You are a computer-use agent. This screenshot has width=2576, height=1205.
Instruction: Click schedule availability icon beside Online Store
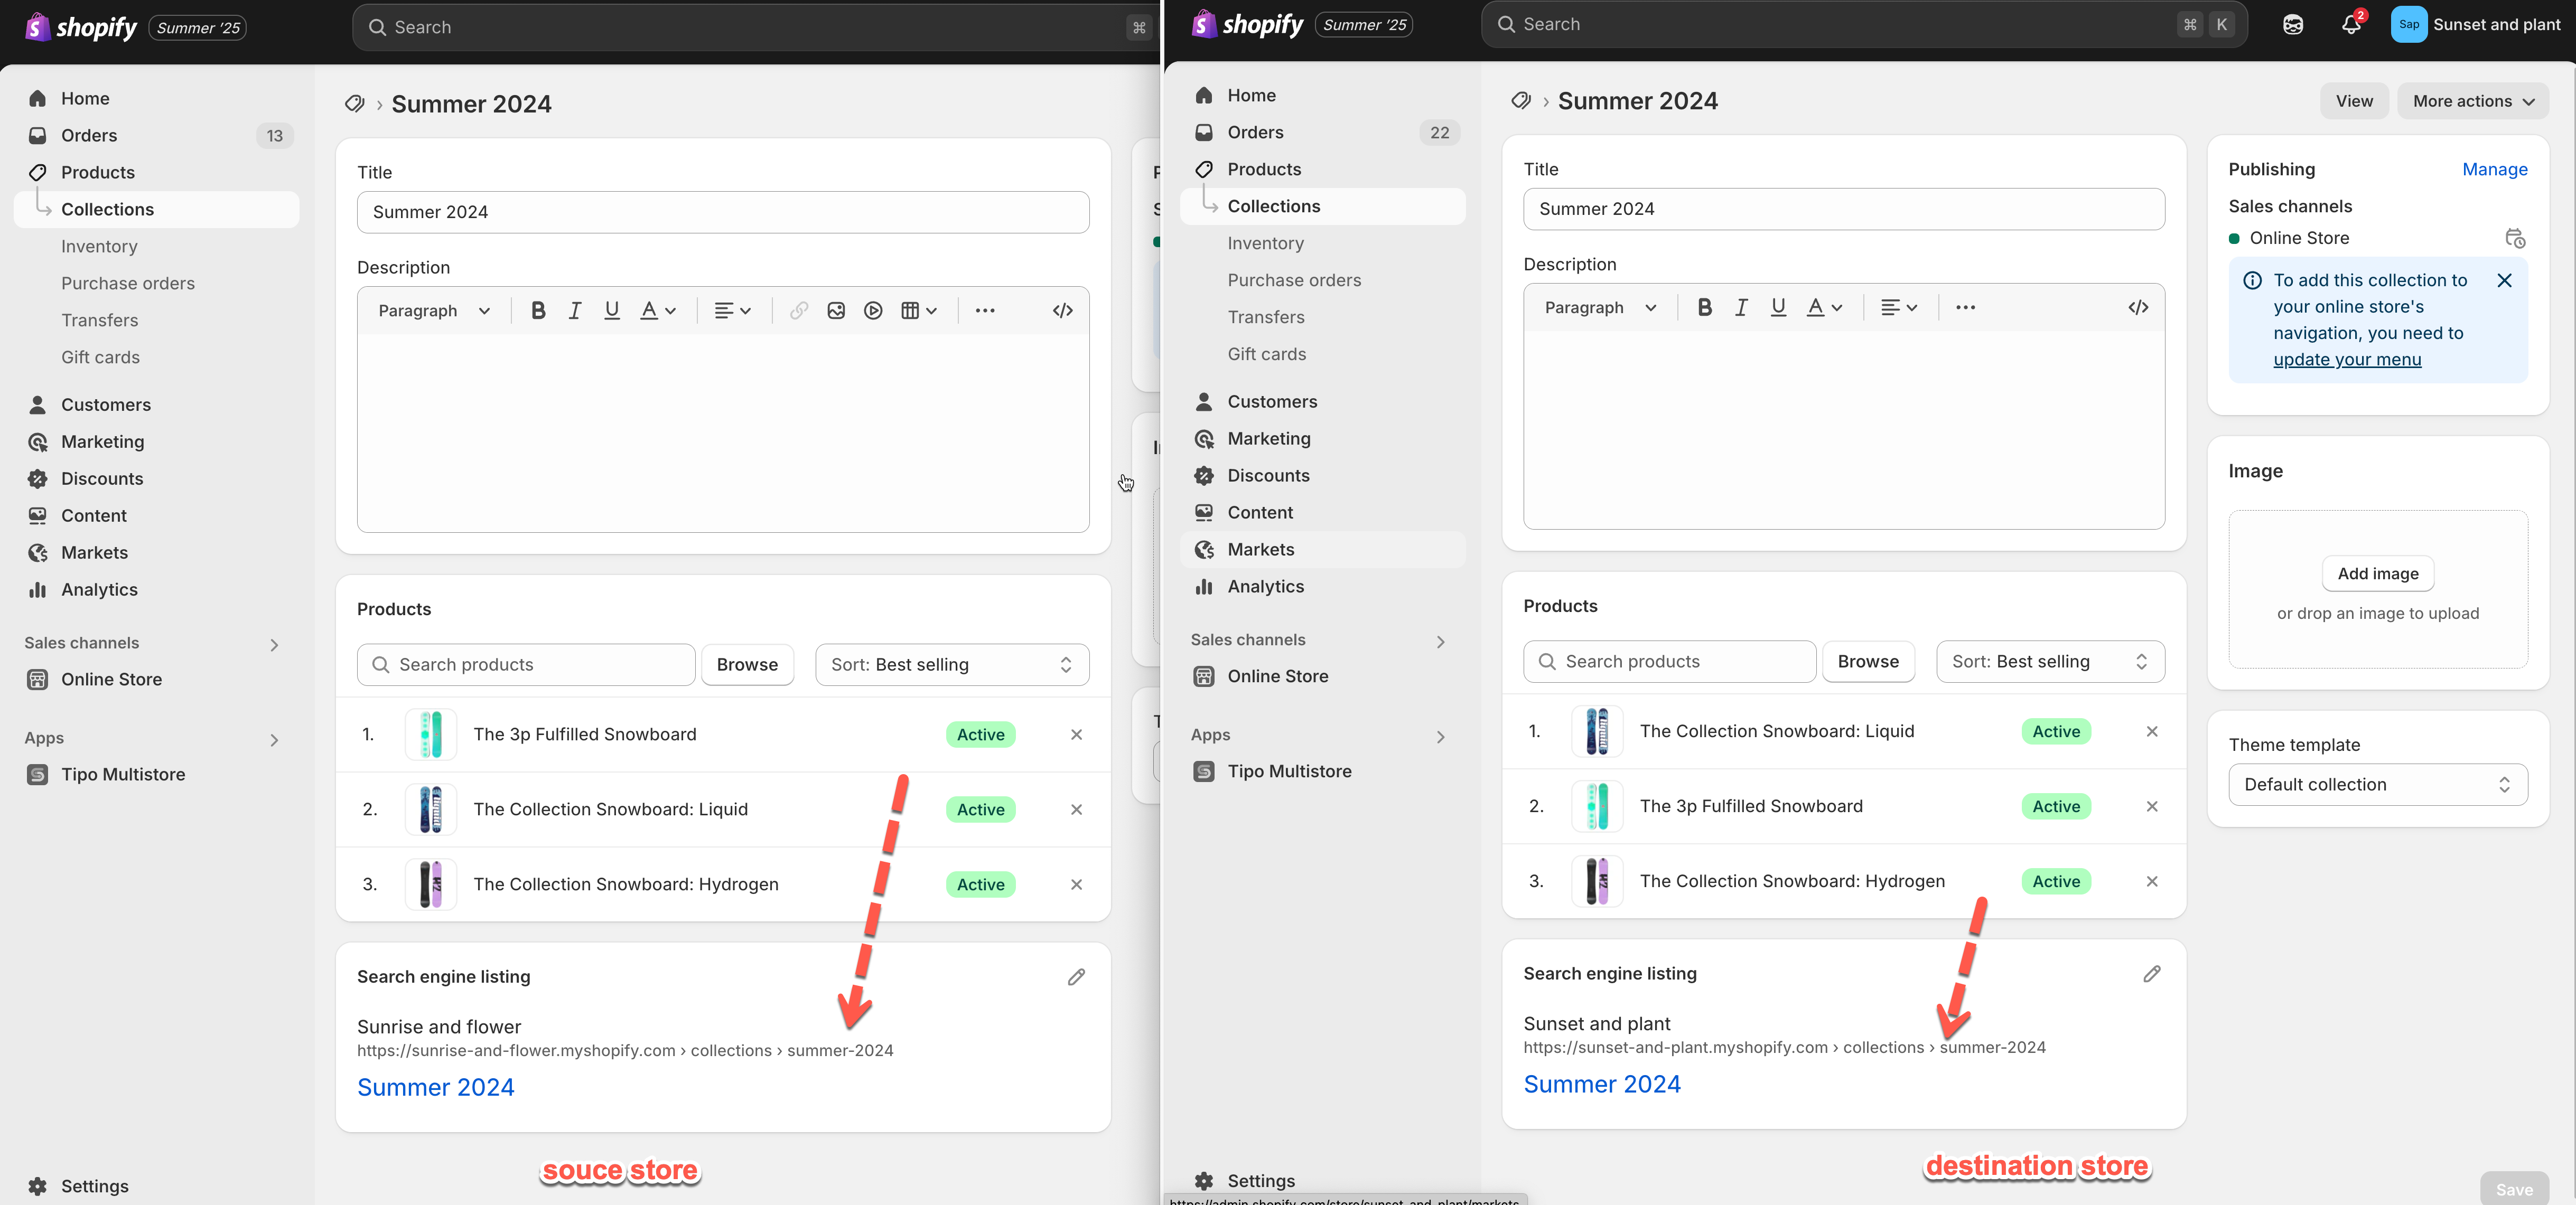click(x=2514, y=238)
